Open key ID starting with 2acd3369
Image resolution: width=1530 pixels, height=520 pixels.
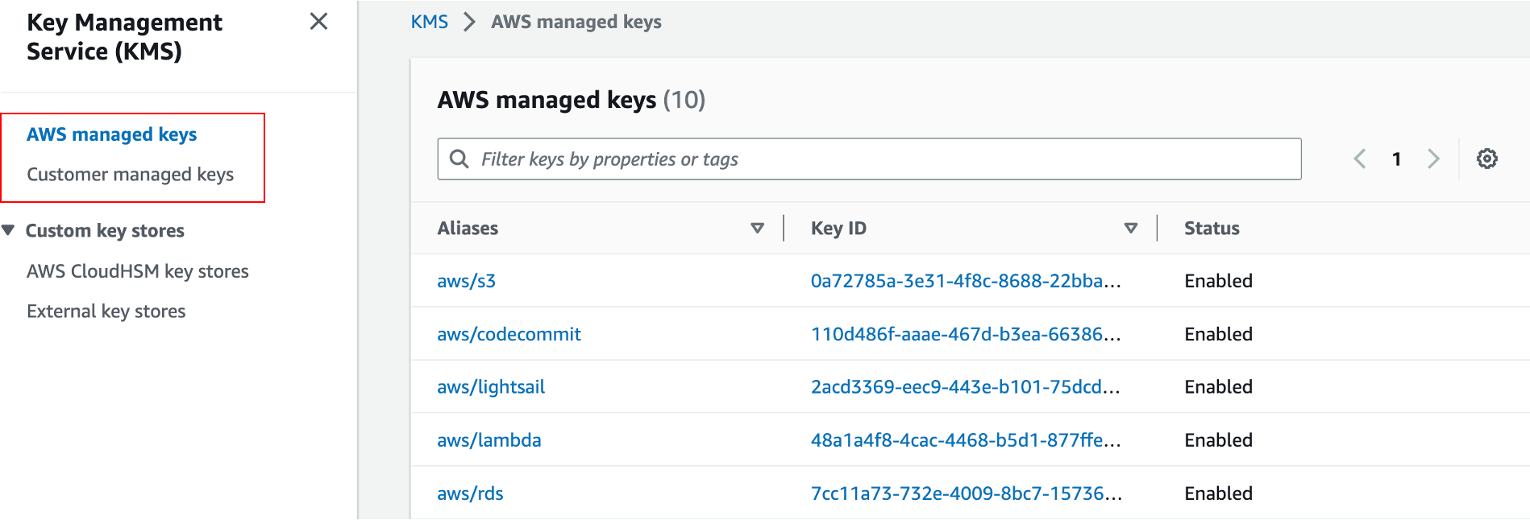pos(966,387)
